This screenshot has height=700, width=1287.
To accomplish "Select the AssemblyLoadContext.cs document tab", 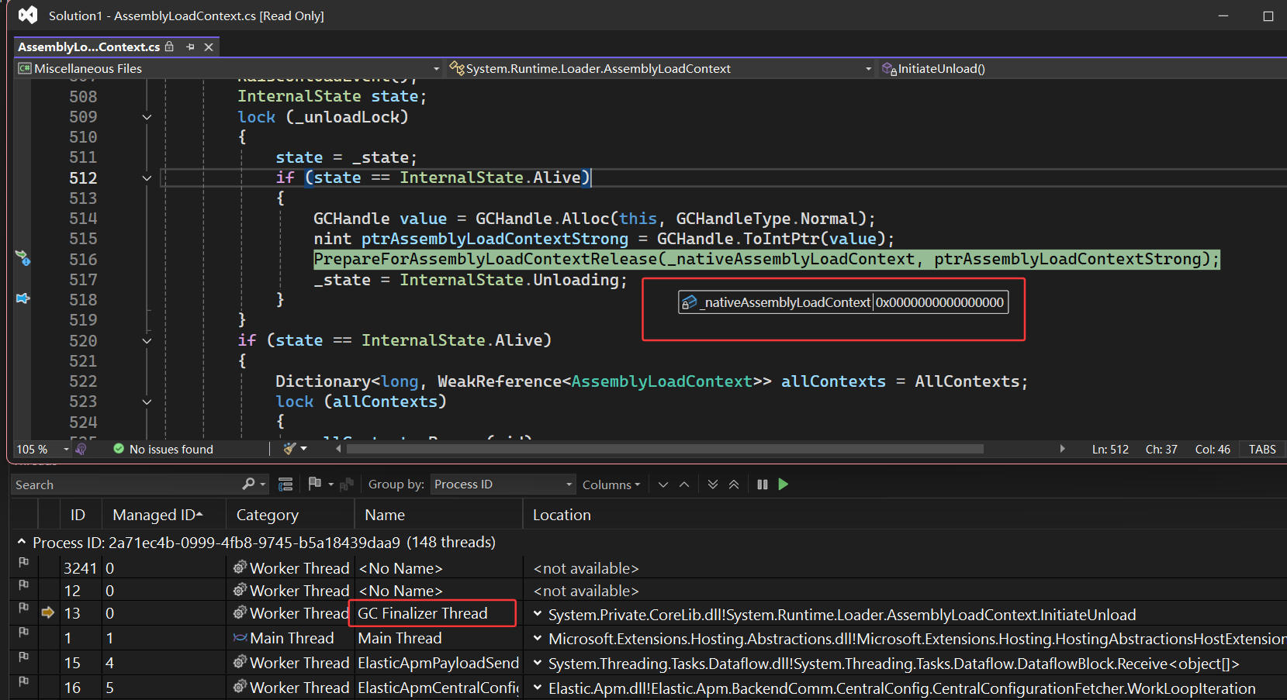I will pyautogui.click(x=88, y=47).
